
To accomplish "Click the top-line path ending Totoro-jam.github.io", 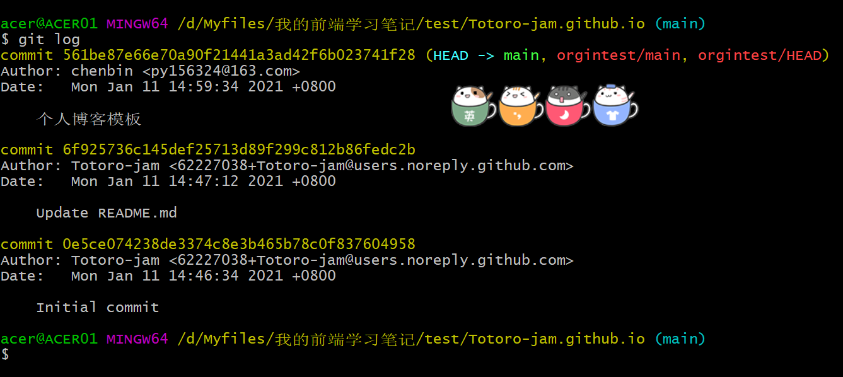I will click(412, 24).
